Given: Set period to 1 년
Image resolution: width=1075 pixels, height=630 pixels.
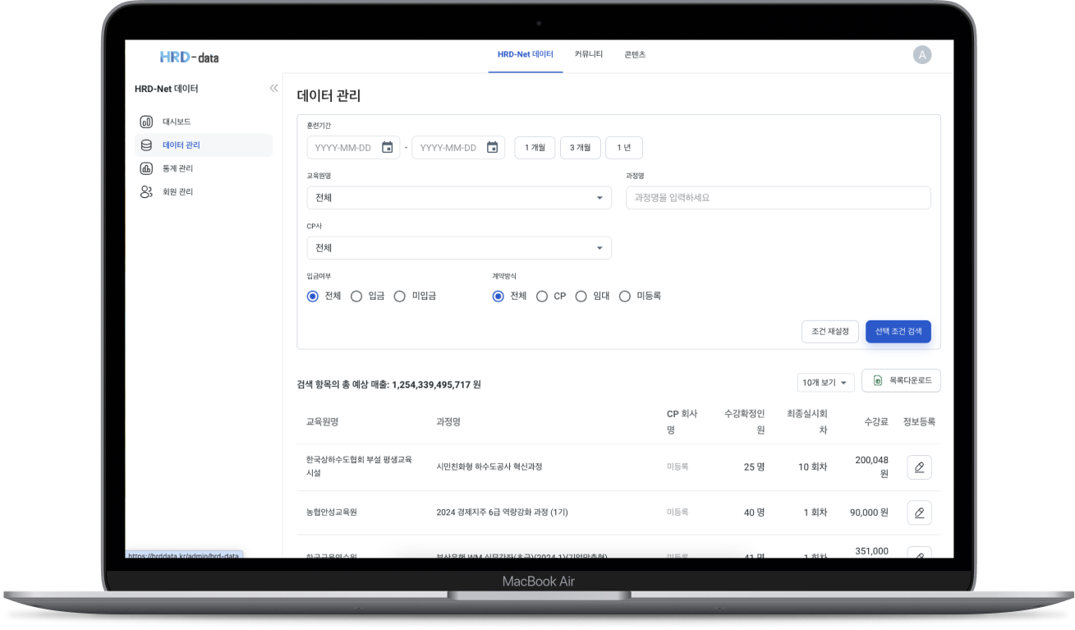Looking at the screenshot, I should pos(624,148).
